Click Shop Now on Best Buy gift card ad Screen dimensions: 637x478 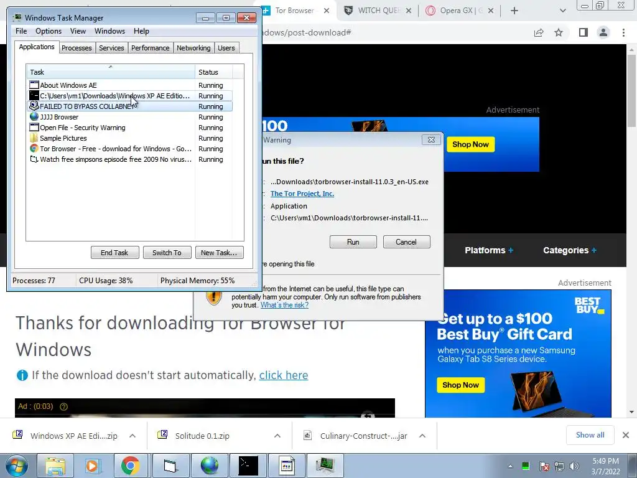pyautogui.click(x=461, y=385)
